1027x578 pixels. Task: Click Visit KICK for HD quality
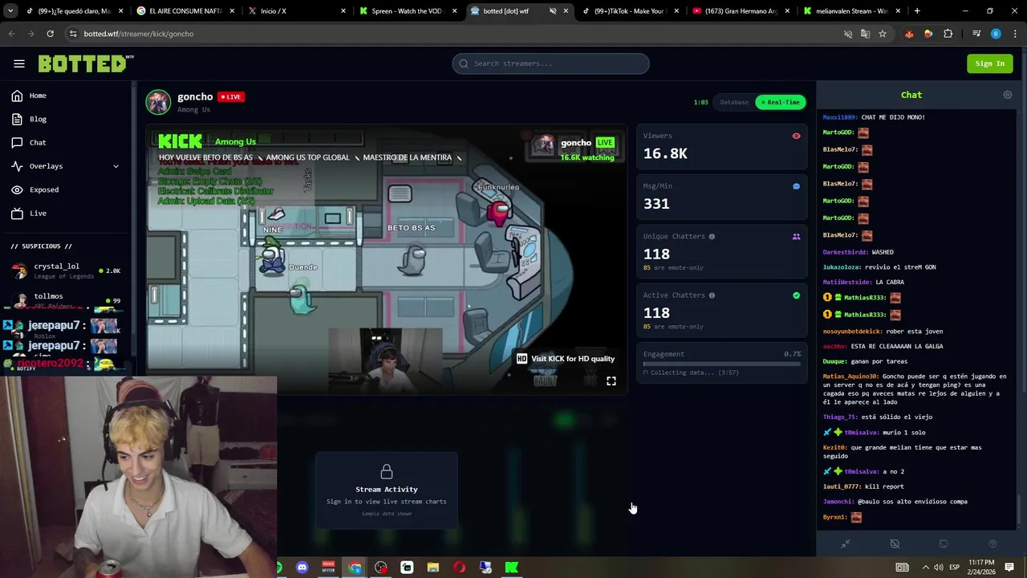573,359
